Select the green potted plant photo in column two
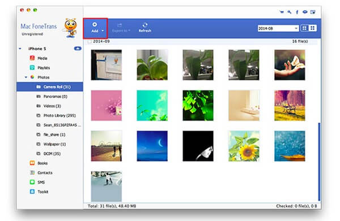Image resolution: width=340 pixels, height=221 pixels. point(152,65)
